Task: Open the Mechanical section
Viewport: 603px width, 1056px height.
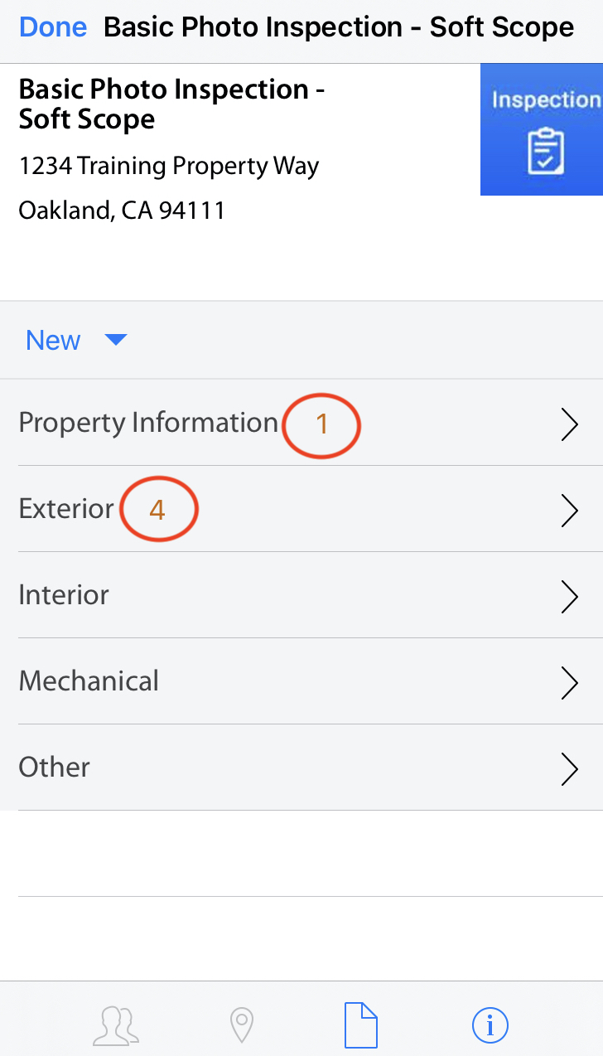Action: tap(89, 681)
